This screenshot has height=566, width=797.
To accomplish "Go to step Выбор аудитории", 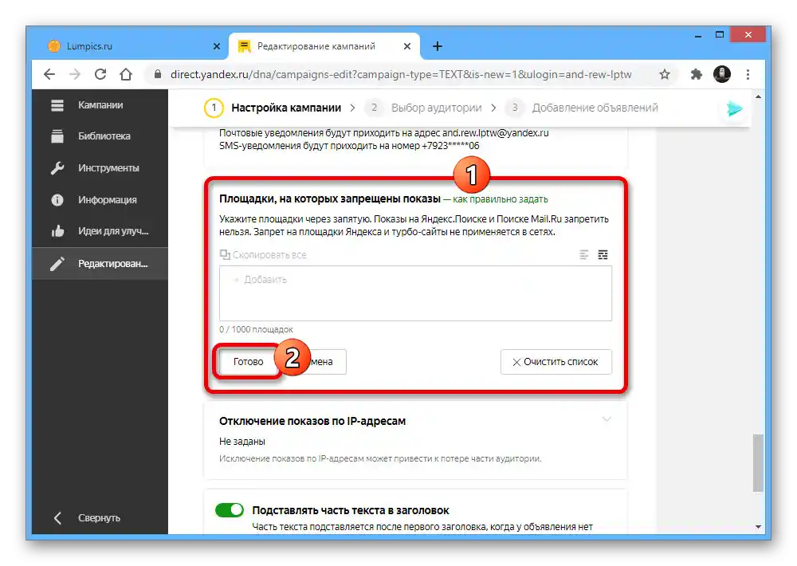I will coord(425,108).
